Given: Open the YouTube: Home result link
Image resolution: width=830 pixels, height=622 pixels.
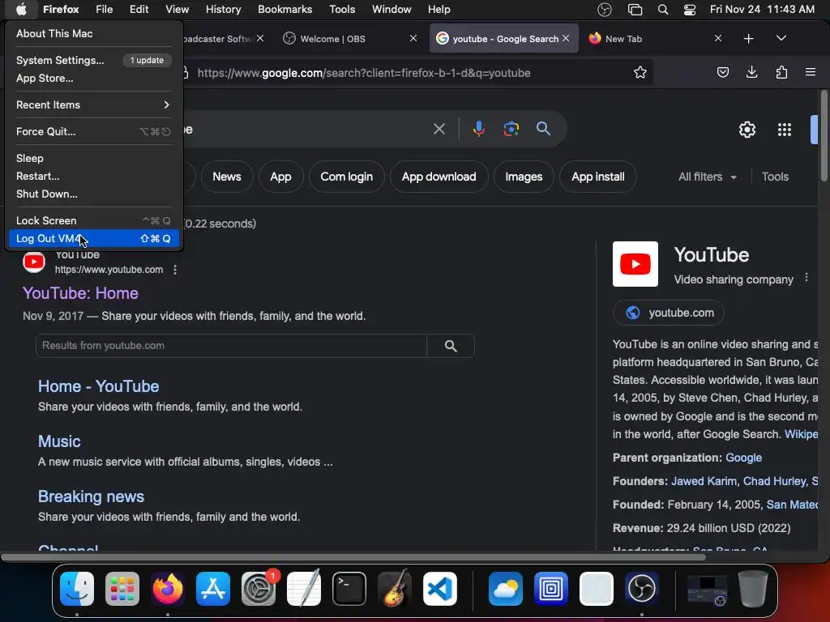Looking at the screenshot, I should pyautogui.click(x=80, y=293).
